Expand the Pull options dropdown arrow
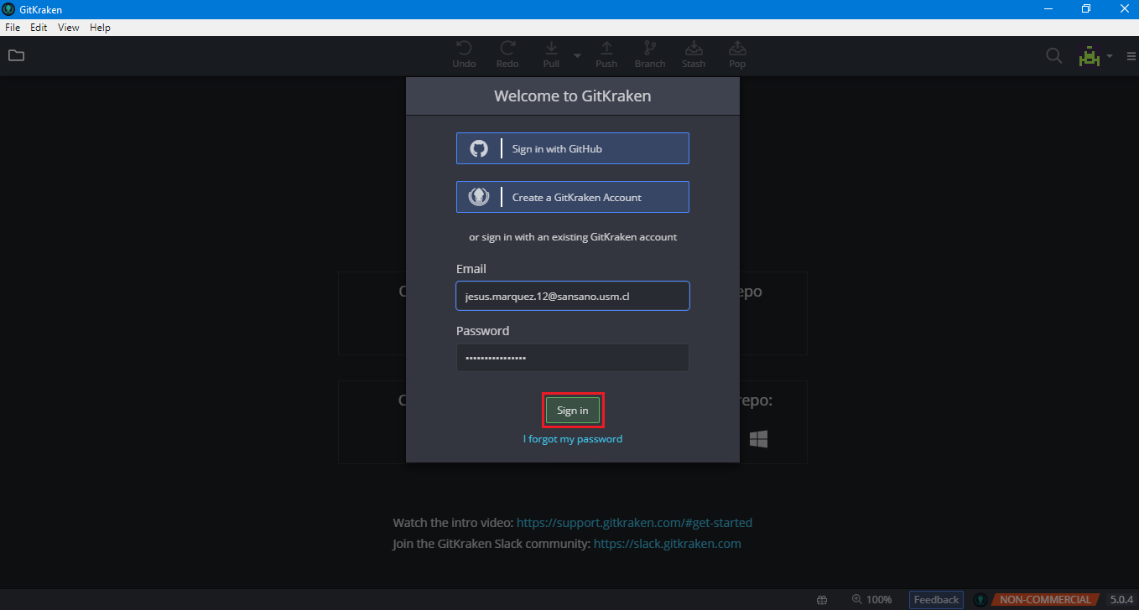Screen dimensions: 1139x610 point(577,56)
